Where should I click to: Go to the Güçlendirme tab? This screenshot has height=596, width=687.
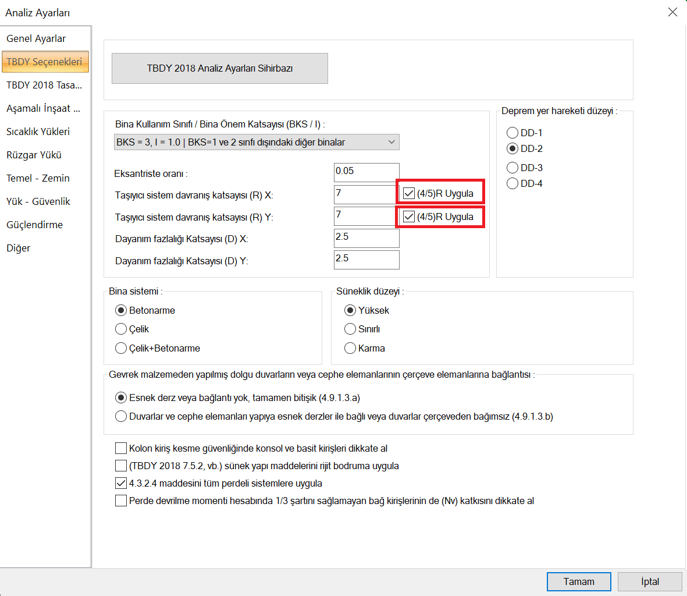point(34,225)
